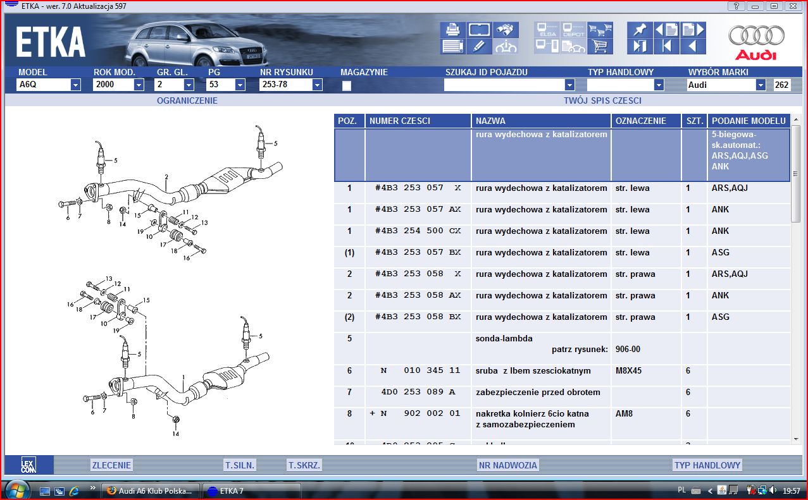Select part number N 010 345 11
This screenshot has width=808, height=500.
point(421,370)
